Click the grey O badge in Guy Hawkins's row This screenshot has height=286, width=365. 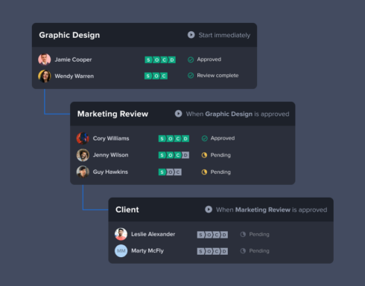170,172
